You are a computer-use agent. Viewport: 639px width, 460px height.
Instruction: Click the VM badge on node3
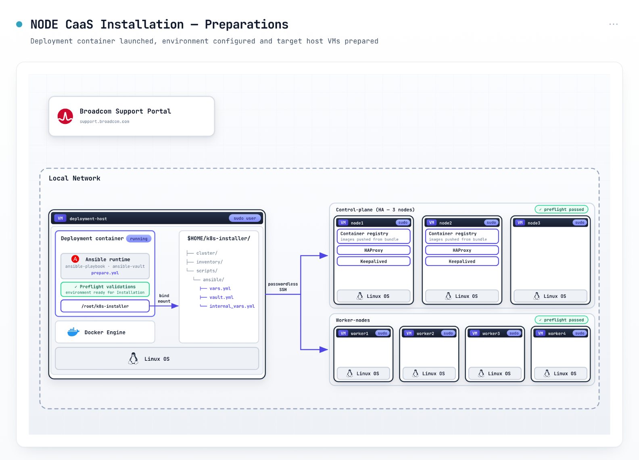coord(520,223)
